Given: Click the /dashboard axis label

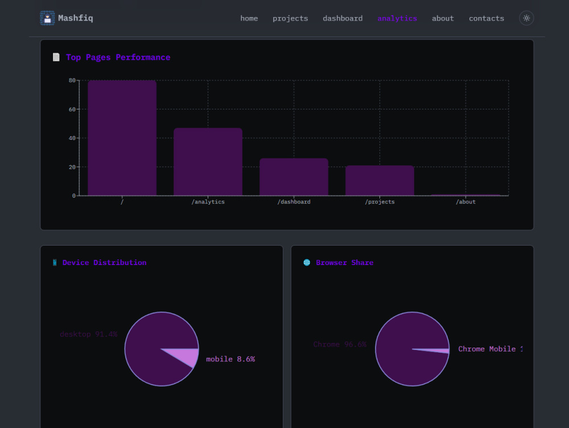Looking at the screenshot, I should [x=294, y=202].
